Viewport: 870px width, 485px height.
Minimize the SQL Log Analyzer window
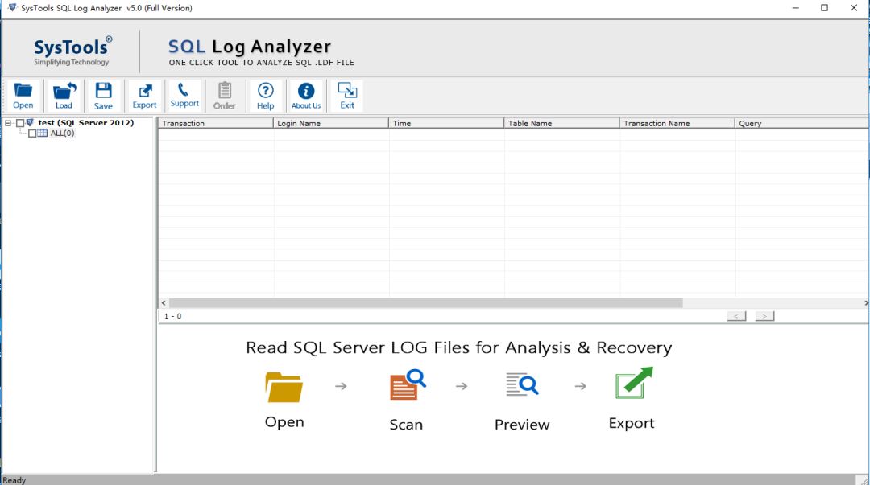point(796,8)
